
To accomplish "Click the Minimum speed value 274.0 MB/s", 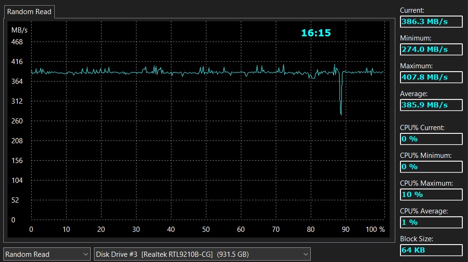I will 431,49.
